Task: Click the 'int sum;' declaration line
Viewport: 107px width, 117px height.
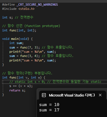Action: click(x=16, y=43)
